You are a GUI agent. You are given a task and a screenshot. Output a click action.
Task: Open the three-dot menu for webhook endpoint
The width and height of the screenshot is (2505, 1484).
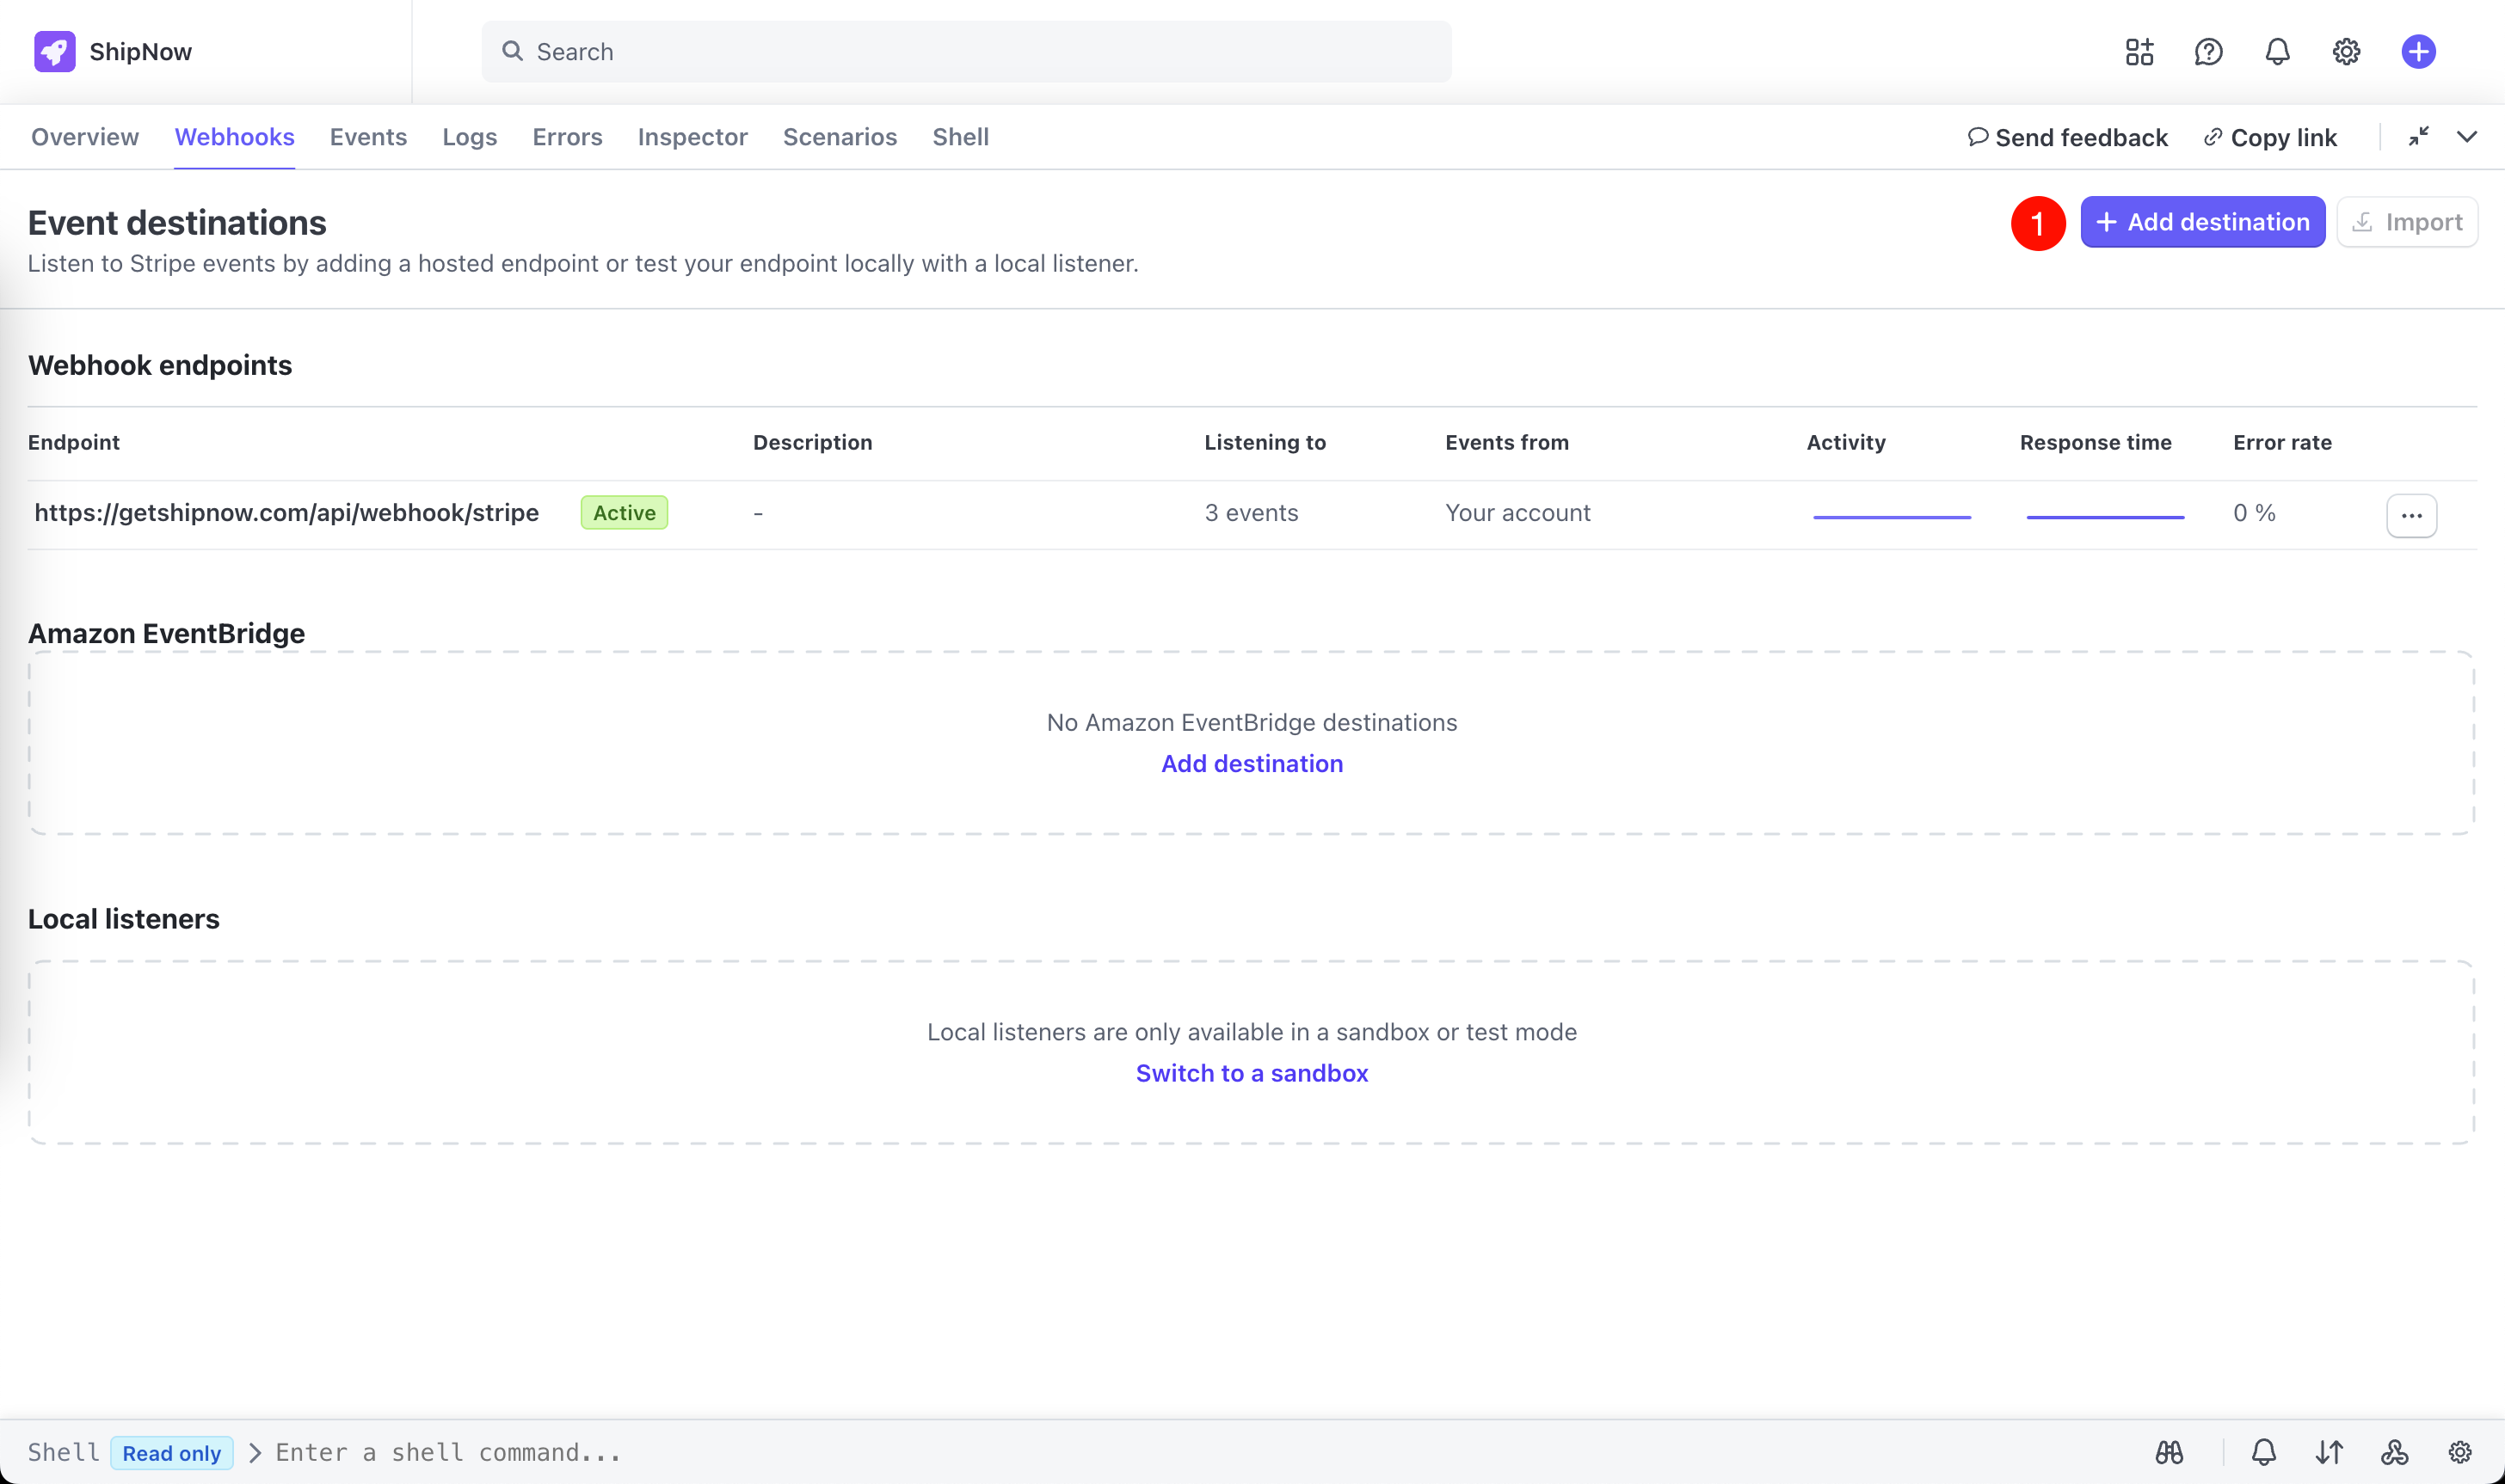[2411, 515]
